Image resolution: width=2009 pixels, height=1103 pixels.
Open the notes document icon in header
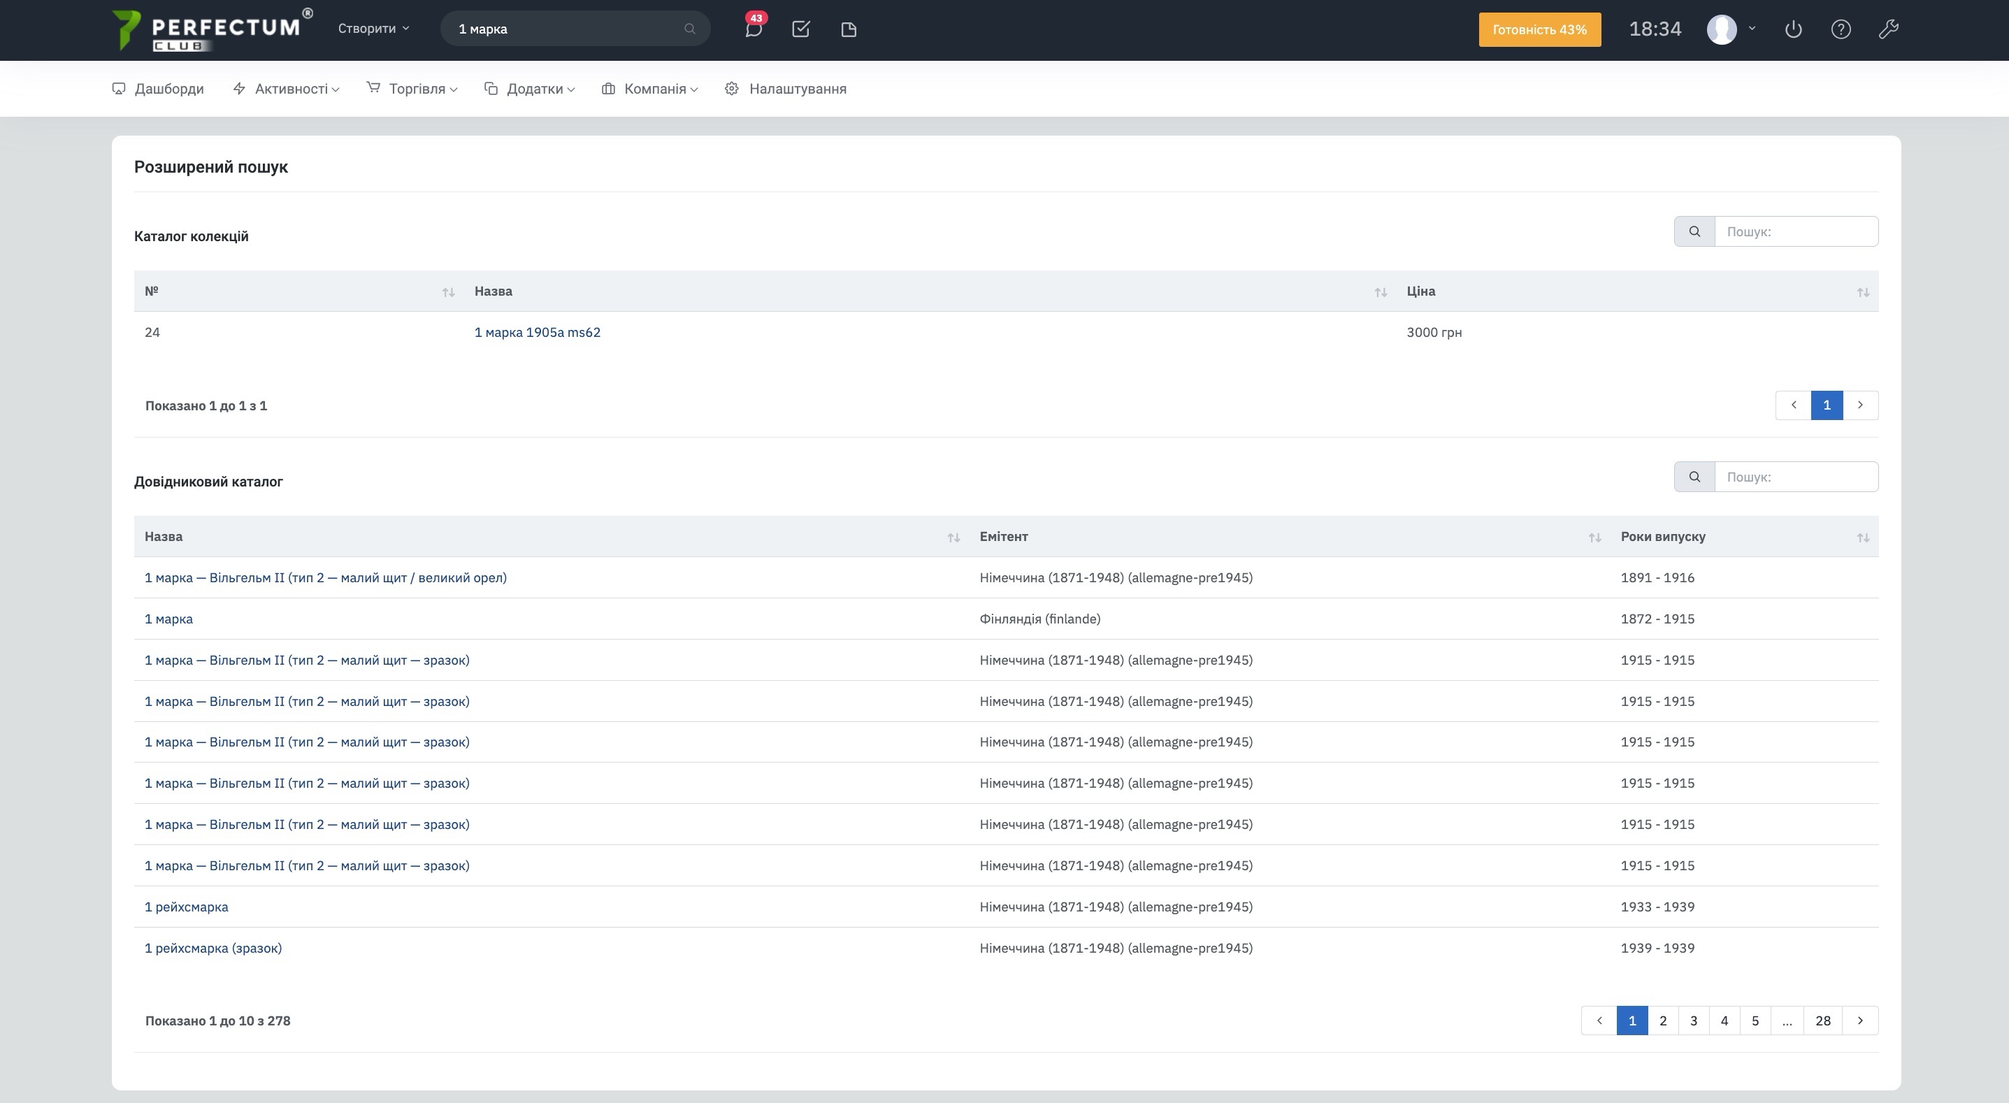[x=849, y=29]
